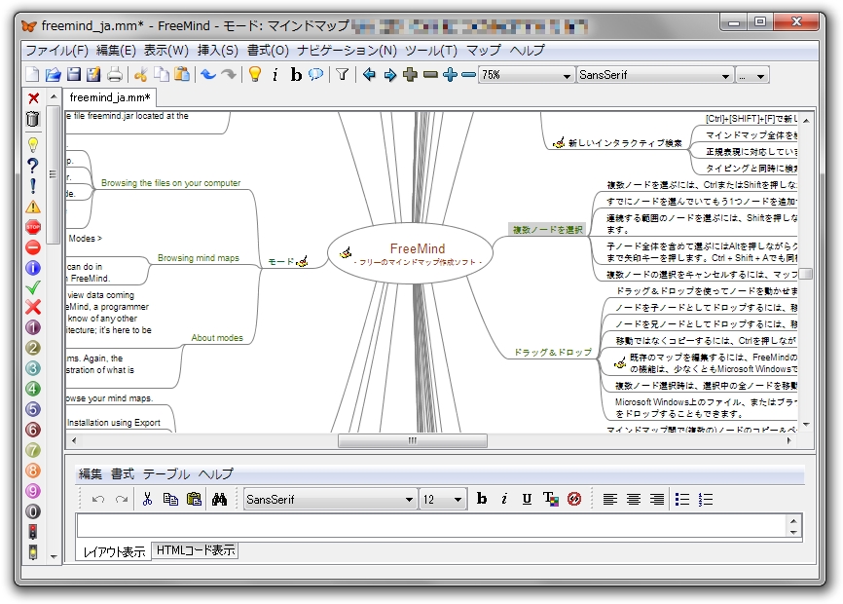
Task: Click the remove-icon red cross at sidebar top
Action: pyautogui.click(x=33, y=99)
